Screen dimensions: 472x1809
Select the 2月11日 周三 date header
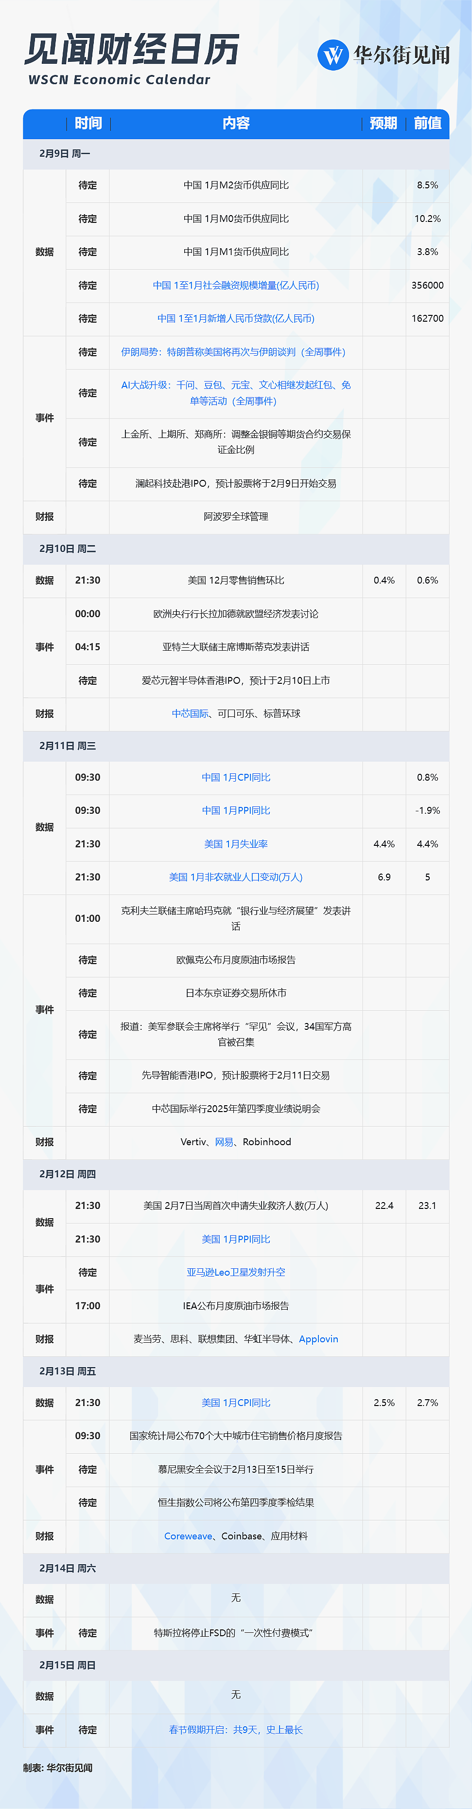[x=68, y=746]
